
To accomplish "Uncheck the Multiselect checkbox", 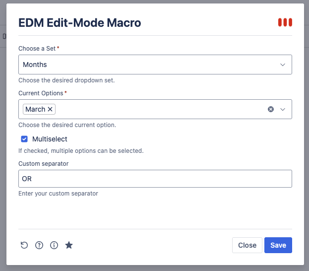I will (24, 139).
